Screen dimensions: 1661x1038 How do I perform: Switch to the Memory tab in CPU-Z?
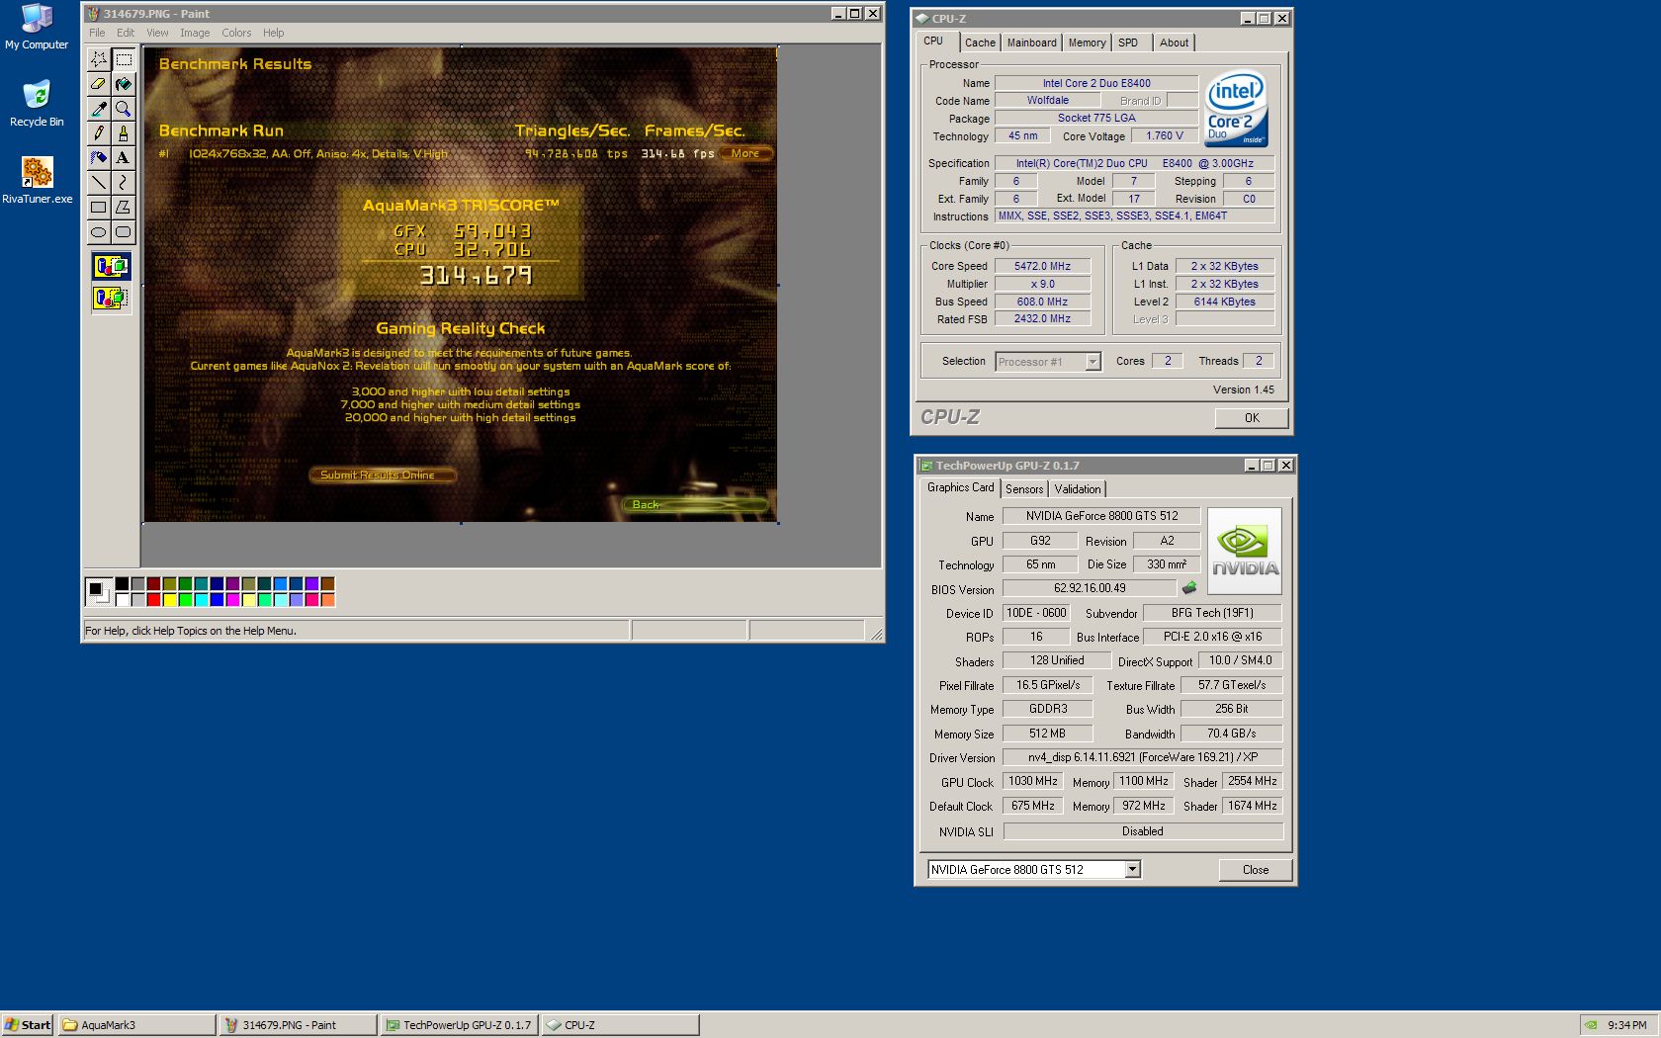1087,43
